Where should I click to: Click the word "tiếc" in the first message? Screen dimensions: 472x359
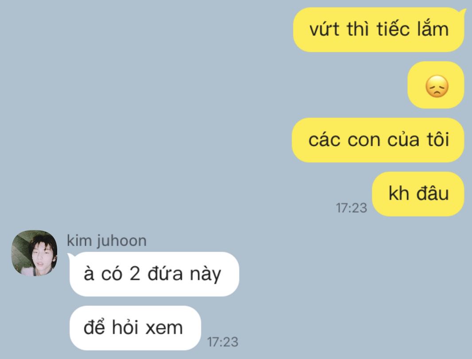pos(394,30)
